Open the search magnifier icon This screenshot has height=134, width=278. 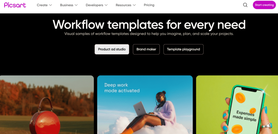tap(245, 5)
